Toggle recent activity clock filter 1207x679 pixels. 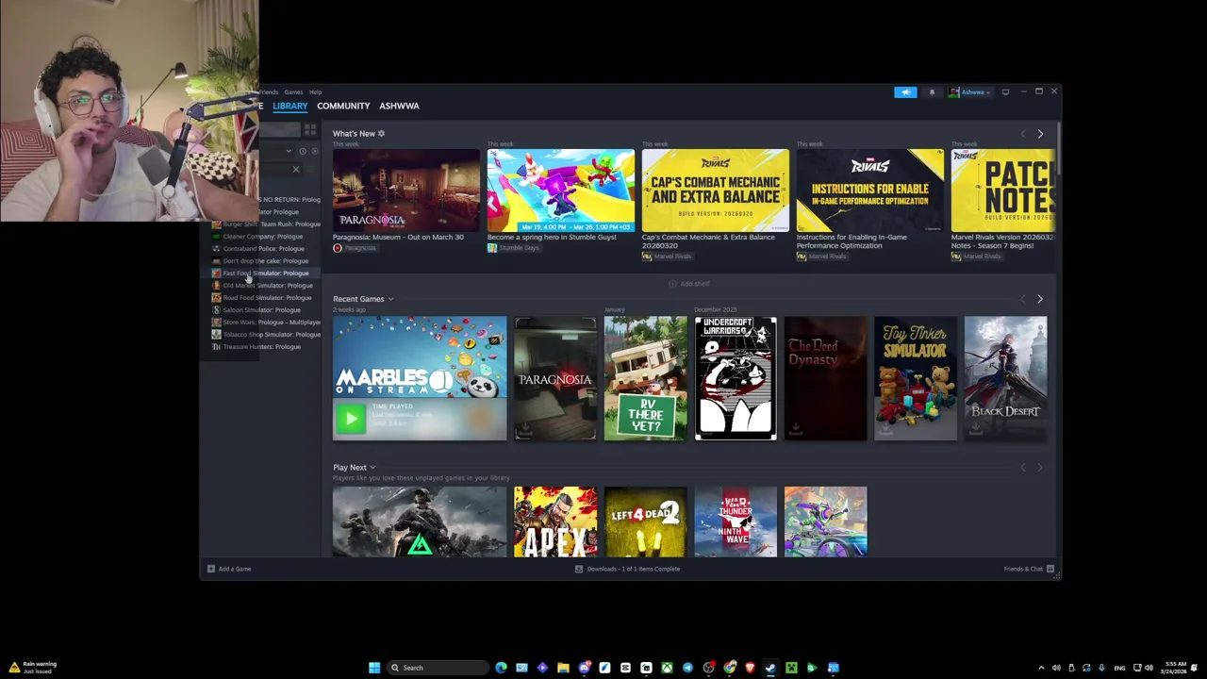click(x=303, y=151)
